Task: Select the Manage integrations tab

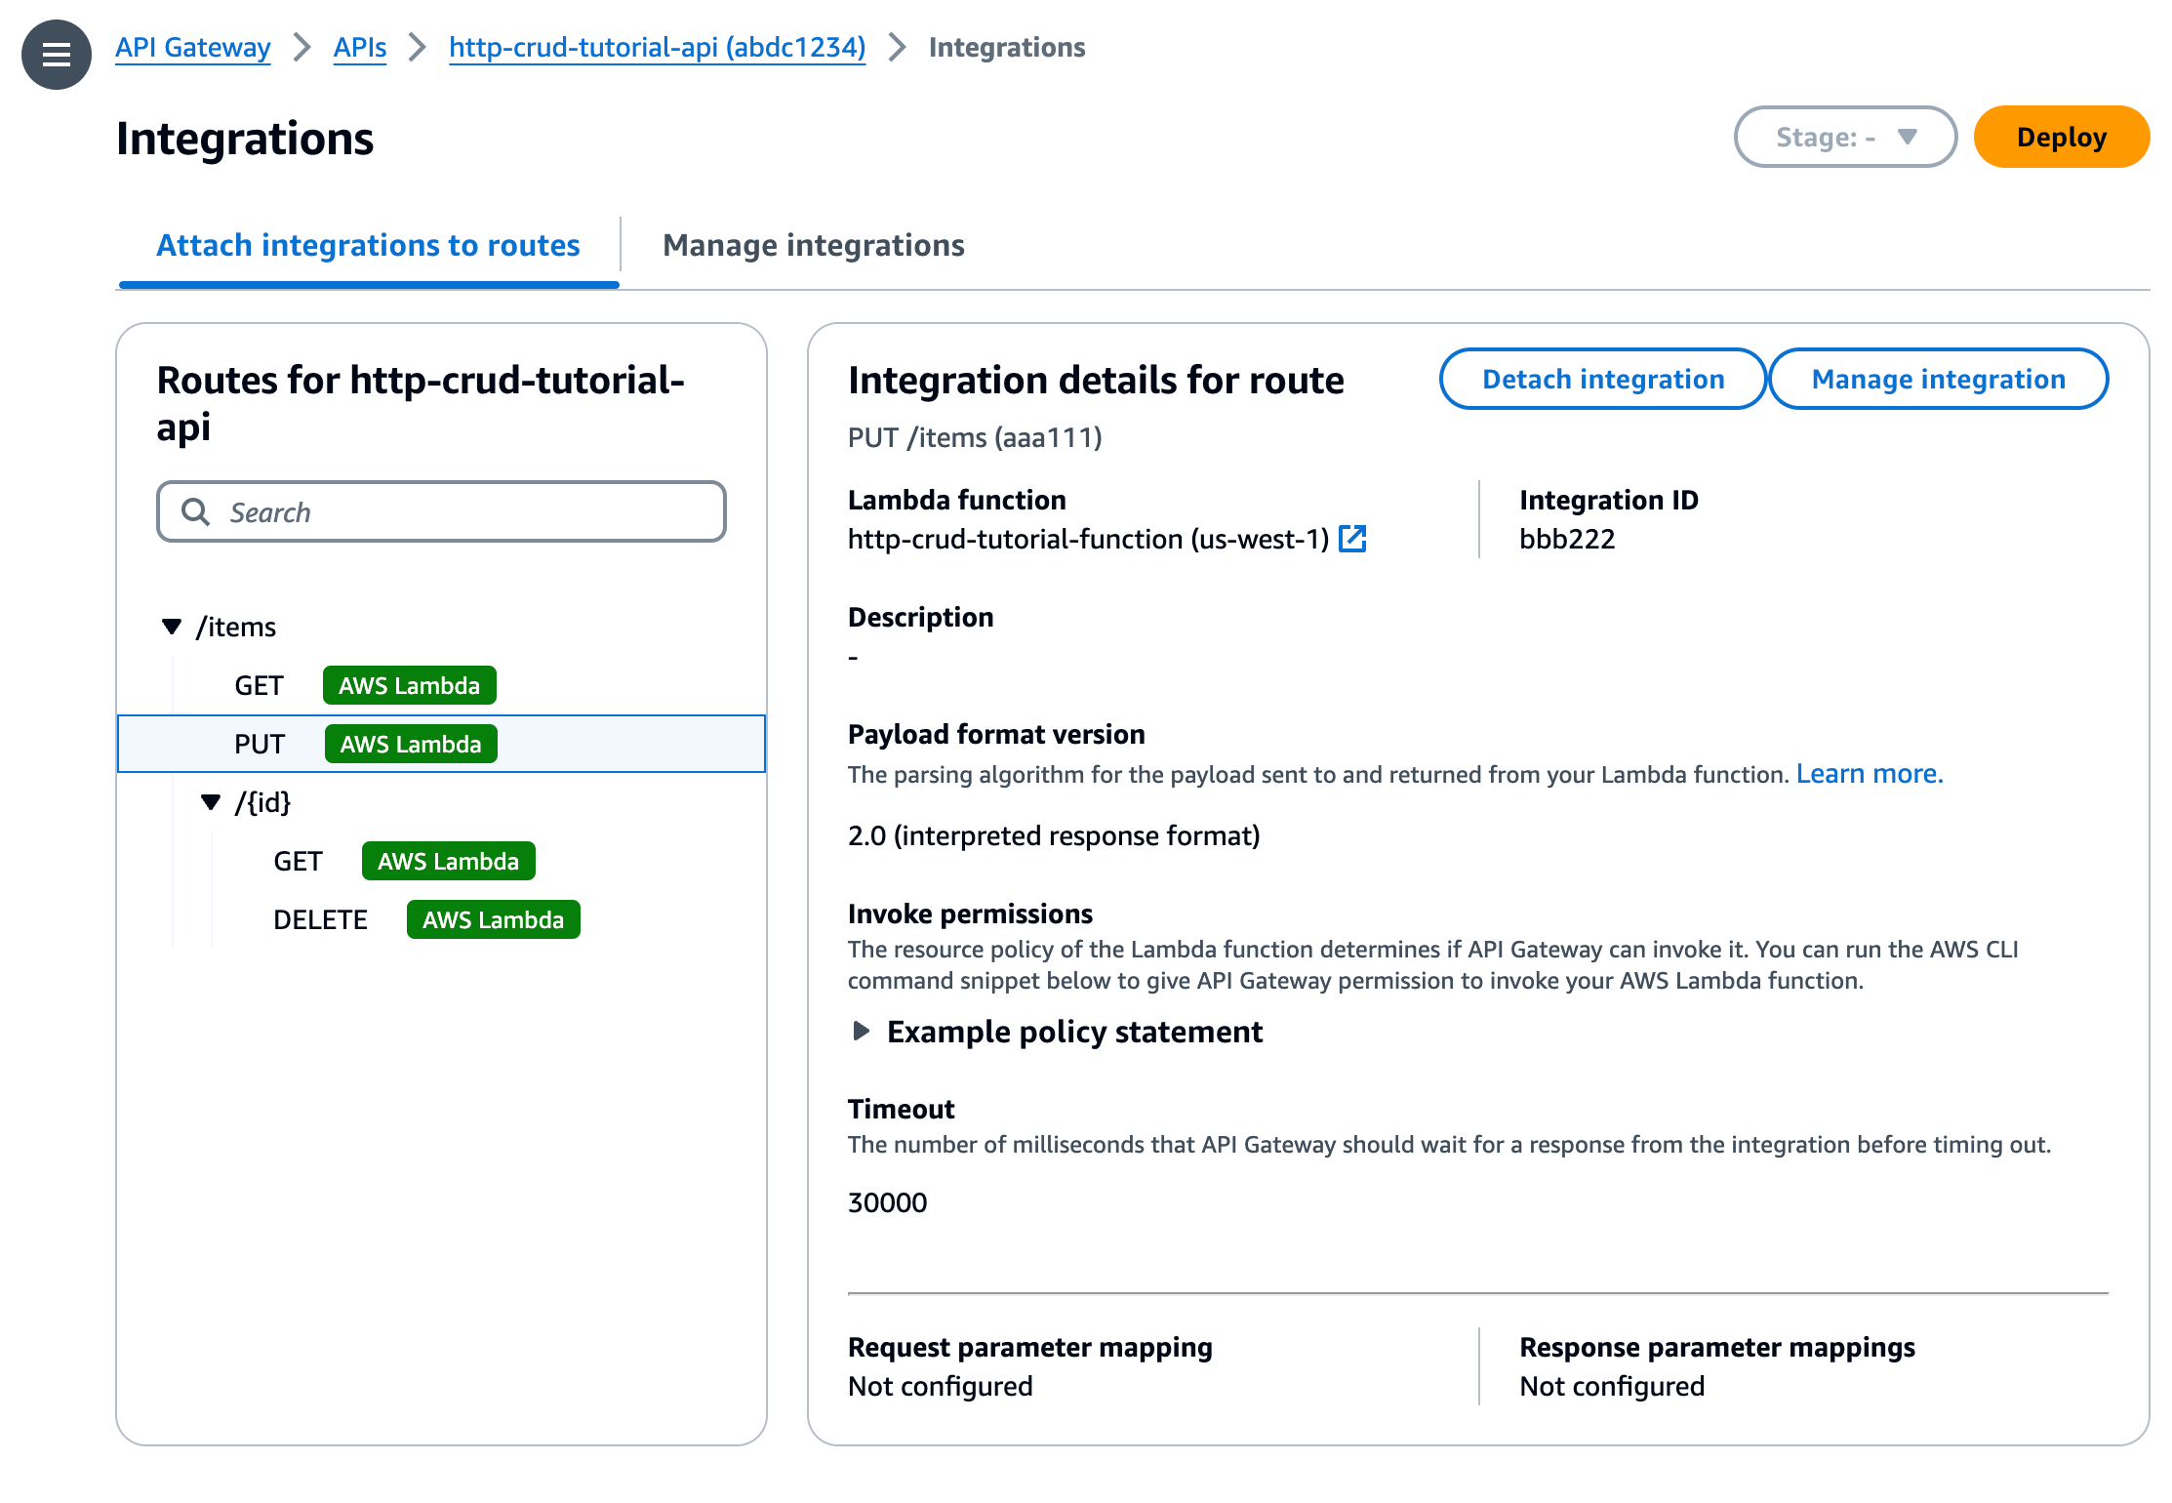Action: [814, 244]
